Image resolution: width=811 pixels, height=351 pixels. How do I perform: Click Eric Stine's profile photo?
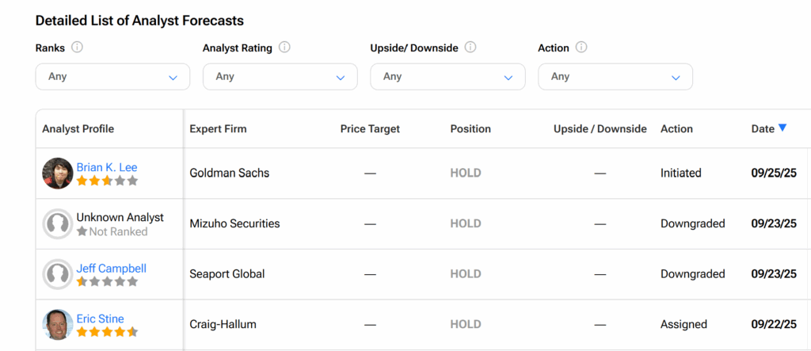(x=57, y=325)
